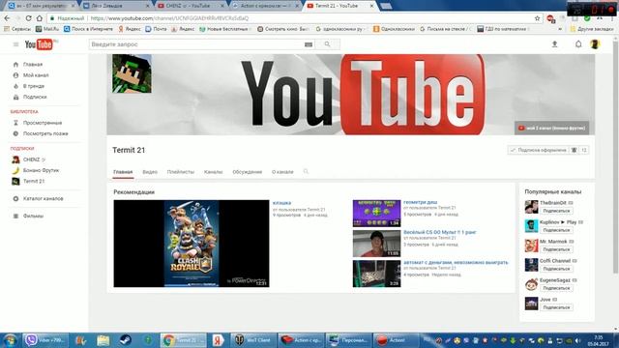Click the browser address bar URL
Viewport: 619px width, 348px height.
coord(170,18)
